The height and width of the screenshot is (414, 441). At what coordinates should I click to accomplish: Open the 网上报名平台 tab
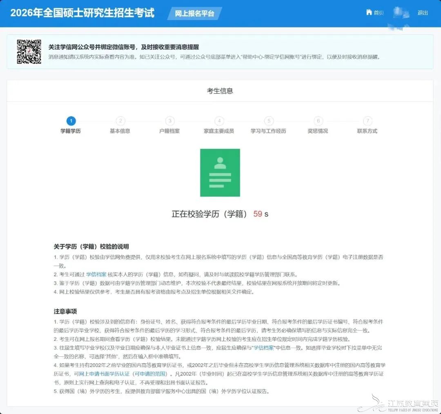tap(194, 13)
